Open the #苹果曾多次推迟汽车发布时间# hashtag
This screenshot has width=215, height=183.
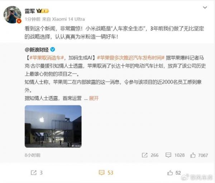tap(131, 58)
